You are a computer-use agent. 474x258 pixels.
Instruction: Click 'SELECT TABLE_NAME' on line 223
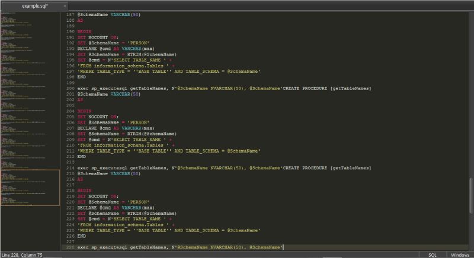point(137,219)
